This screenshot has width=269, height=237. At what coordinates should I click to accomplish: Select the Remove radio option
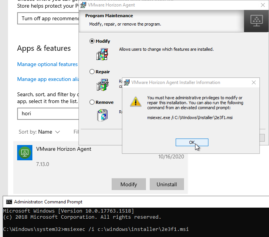tap(92, 102)
